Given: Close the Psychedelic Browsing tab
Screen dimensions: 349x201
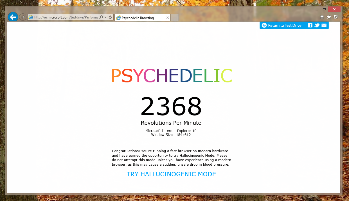Looking at the screenshot, I should click(x=168, y=18).
